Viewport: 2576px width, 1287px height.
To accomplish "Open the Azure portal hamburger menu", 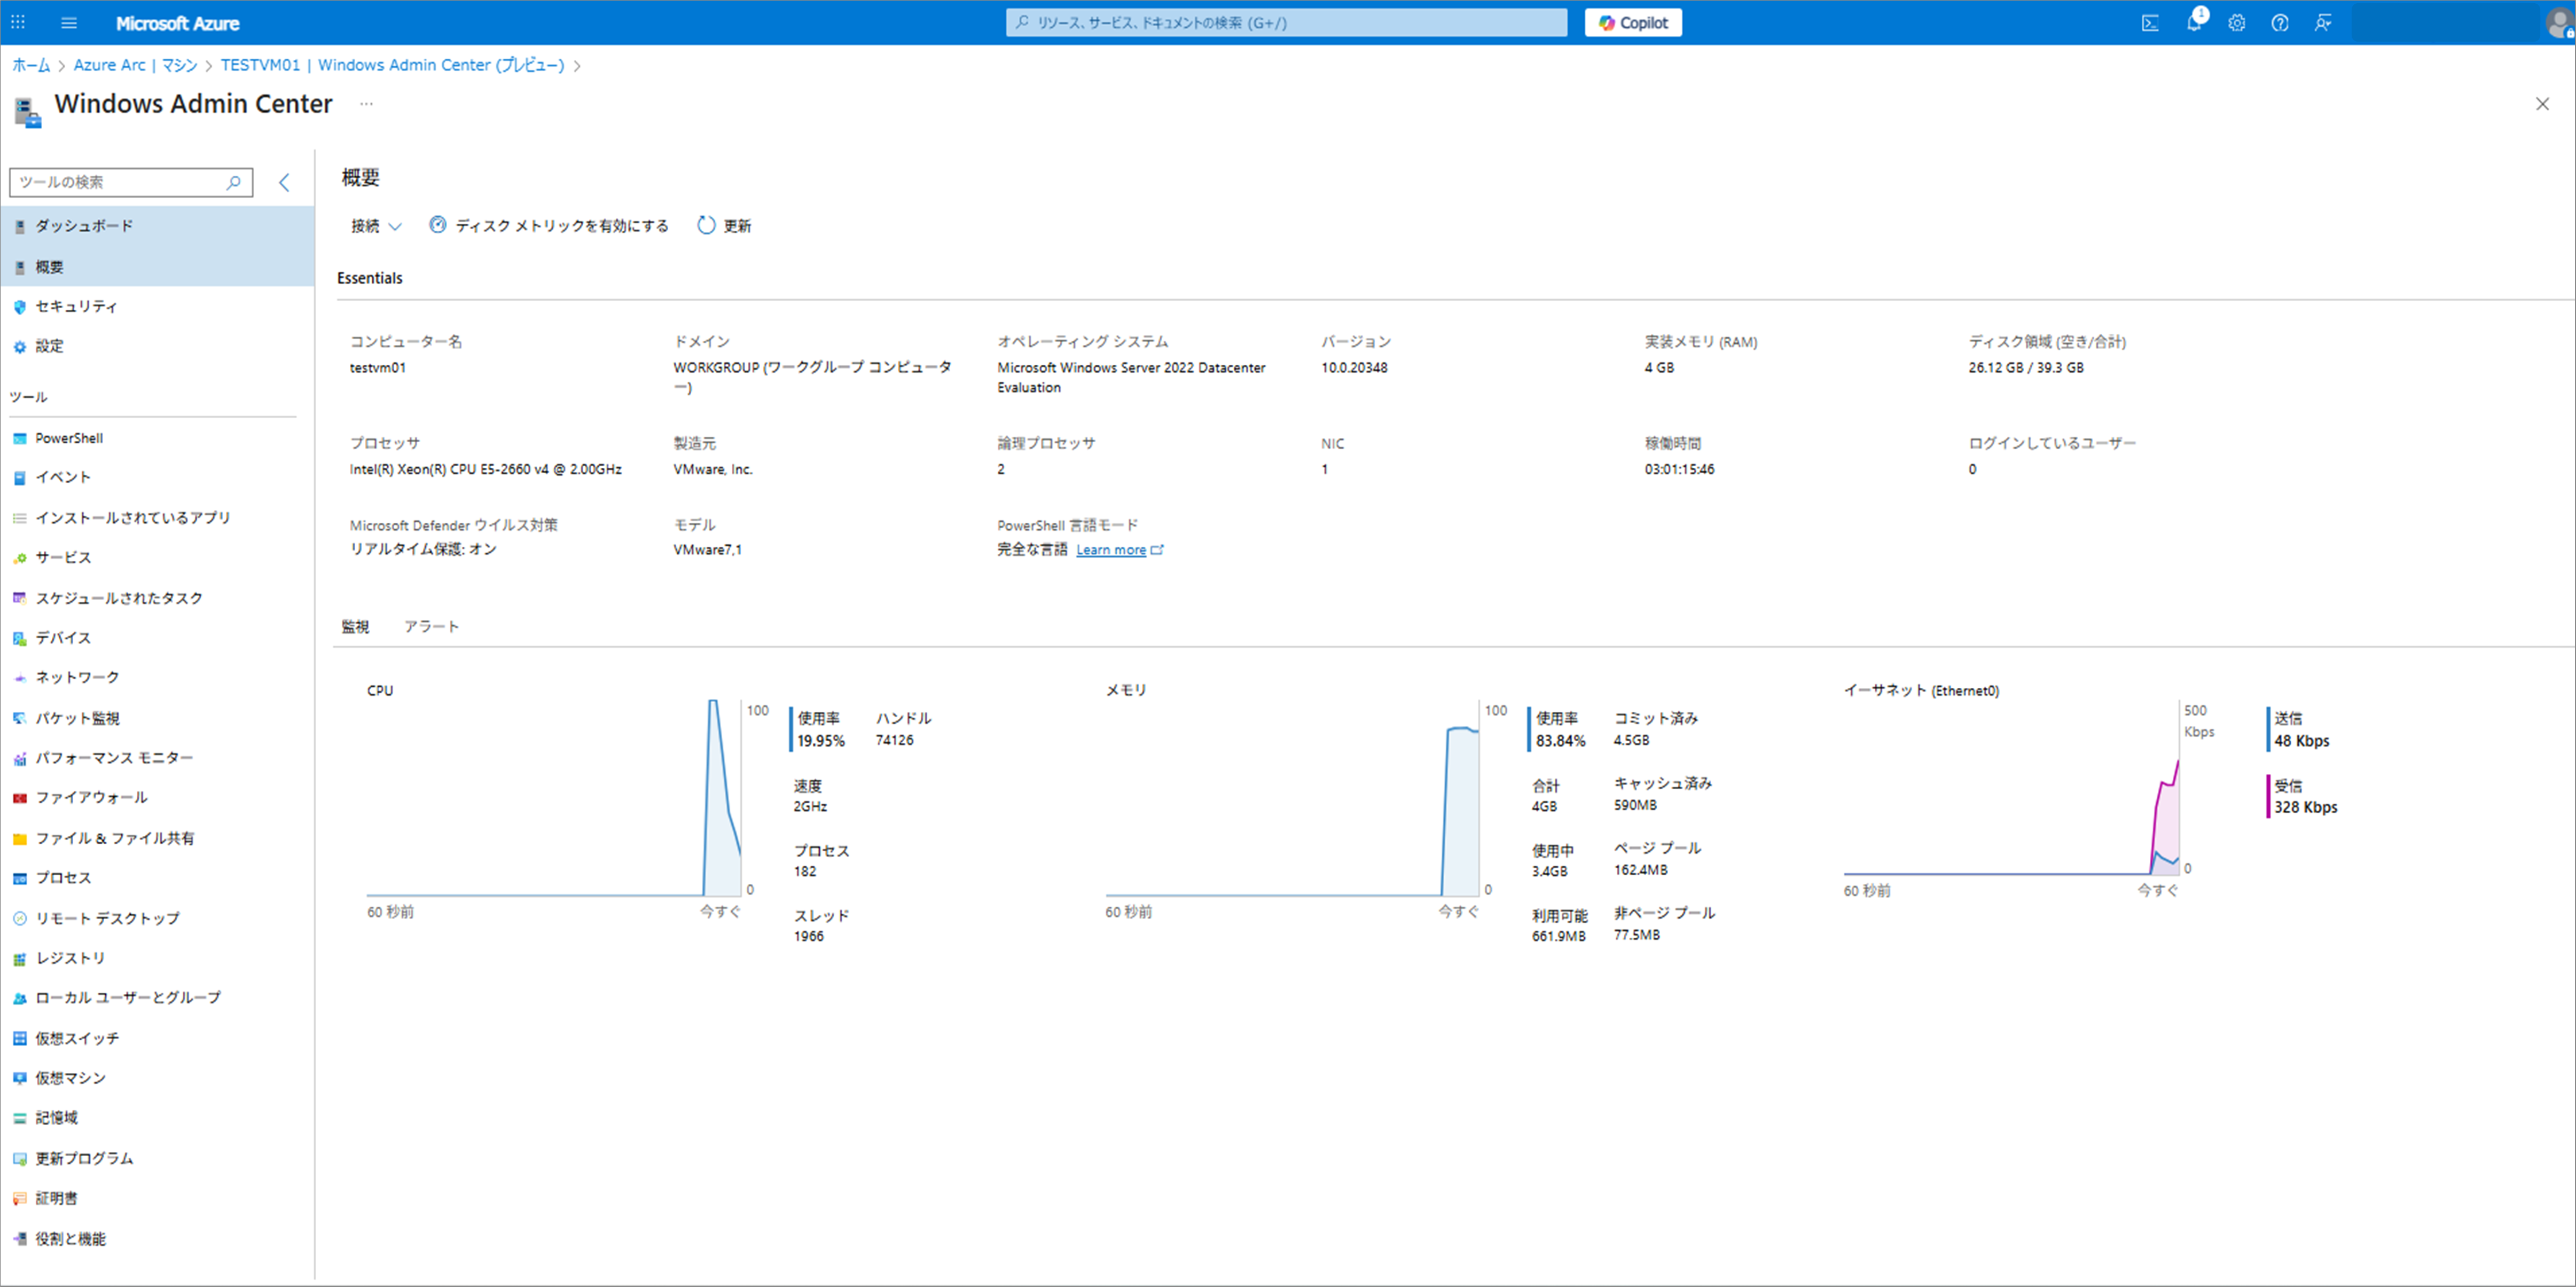I will click(69, 23).
